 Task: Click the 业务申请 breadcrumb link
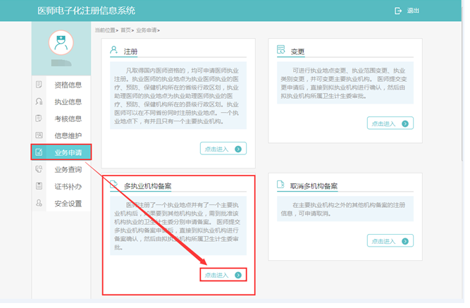(147, 30)
